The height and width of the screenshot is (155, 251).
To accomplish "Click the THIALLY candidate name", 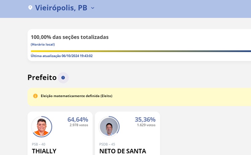I will tap(44, 151).
